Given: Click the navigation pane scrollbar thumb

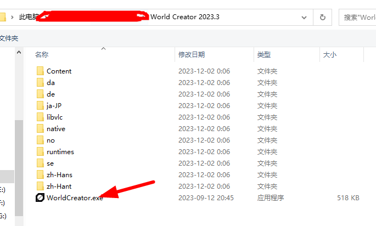Looking at the screenshot, I should coord(19,168).
